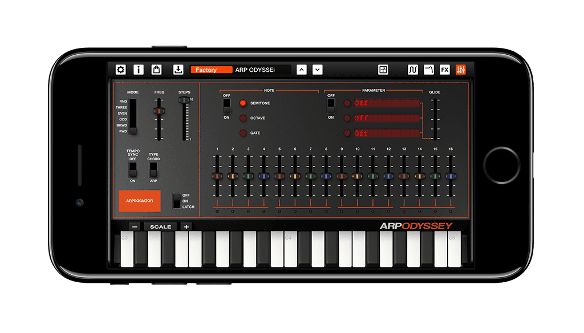This screenshot has width=584, height=333.
Task: Select the GATE radio button
Action: pyautogui.click(x=242, y=133)
